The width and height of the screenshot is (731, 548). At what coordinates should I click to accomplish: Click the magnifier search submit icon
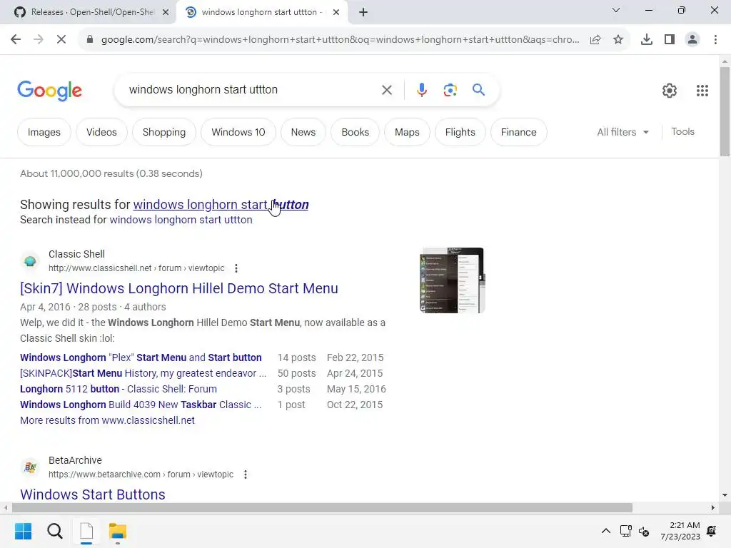click(x=479, y=90)
